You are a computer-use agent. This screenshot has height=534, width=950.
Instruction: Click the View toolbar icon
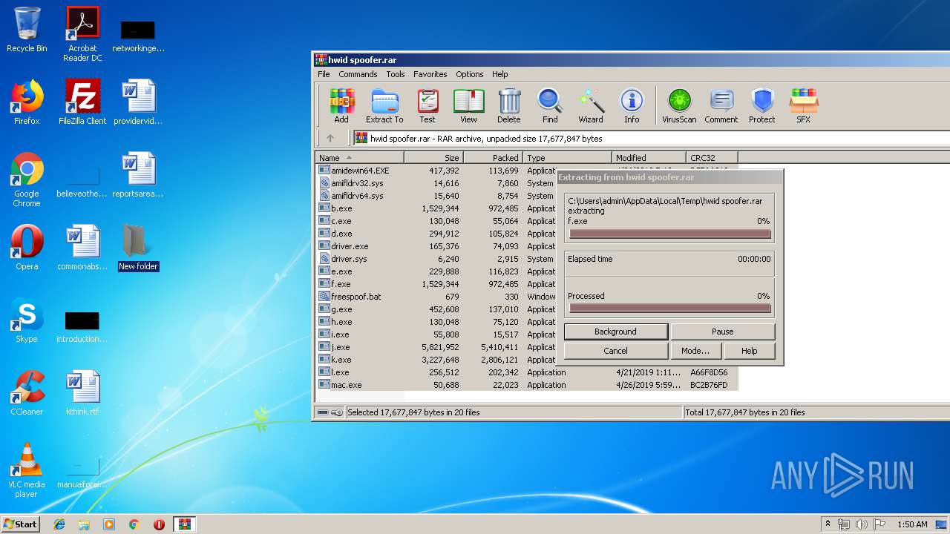click(468, 105)
